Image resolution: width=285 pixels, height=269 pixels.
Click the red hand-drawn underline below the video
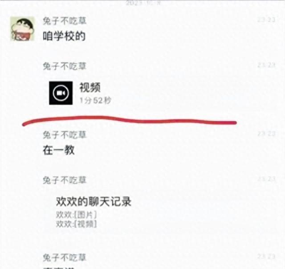click(x=129, y=121)
